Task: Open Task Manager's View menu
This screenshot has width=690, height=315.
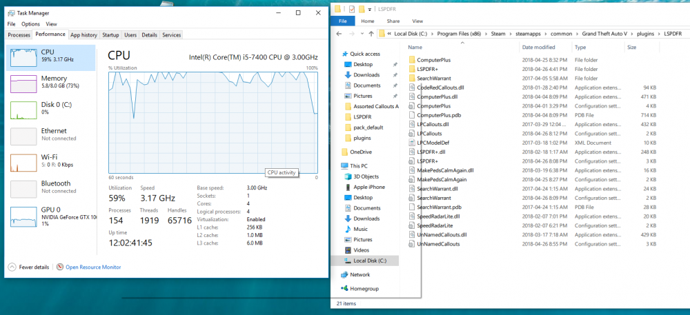Action: coord(51,24)
